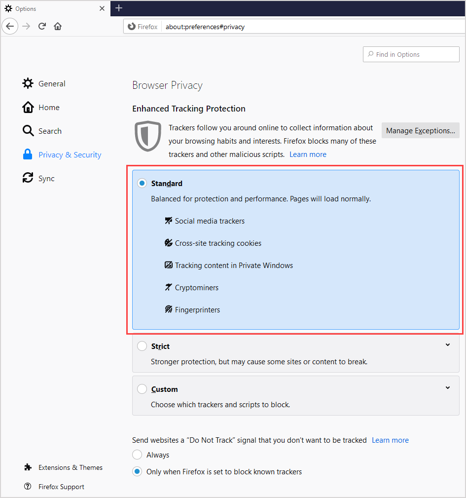Select the Strict tracking protection radio button
Image resolution: width=466 pixels, height=498 pixels.
142,346
